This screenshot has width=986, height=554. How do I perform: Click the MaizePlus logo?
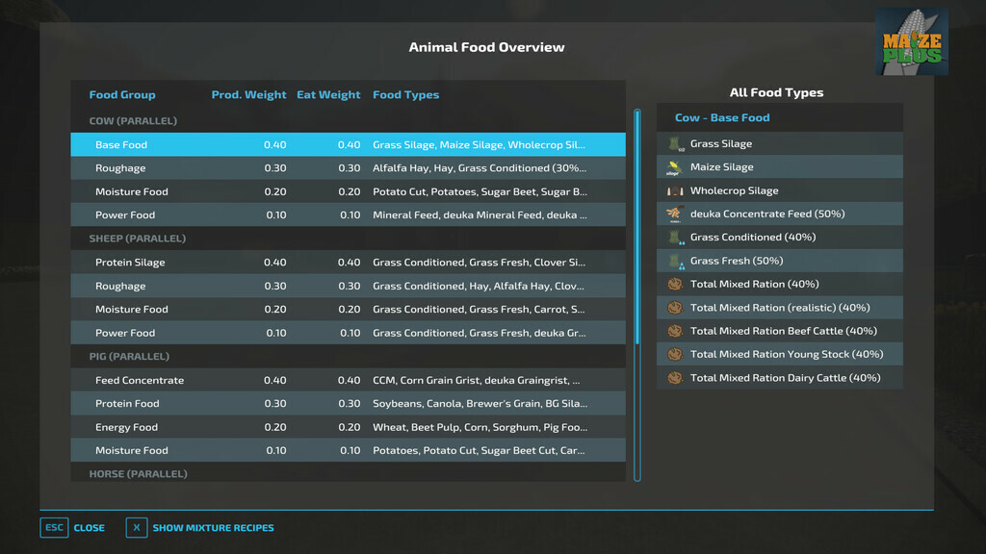[911, 39]
